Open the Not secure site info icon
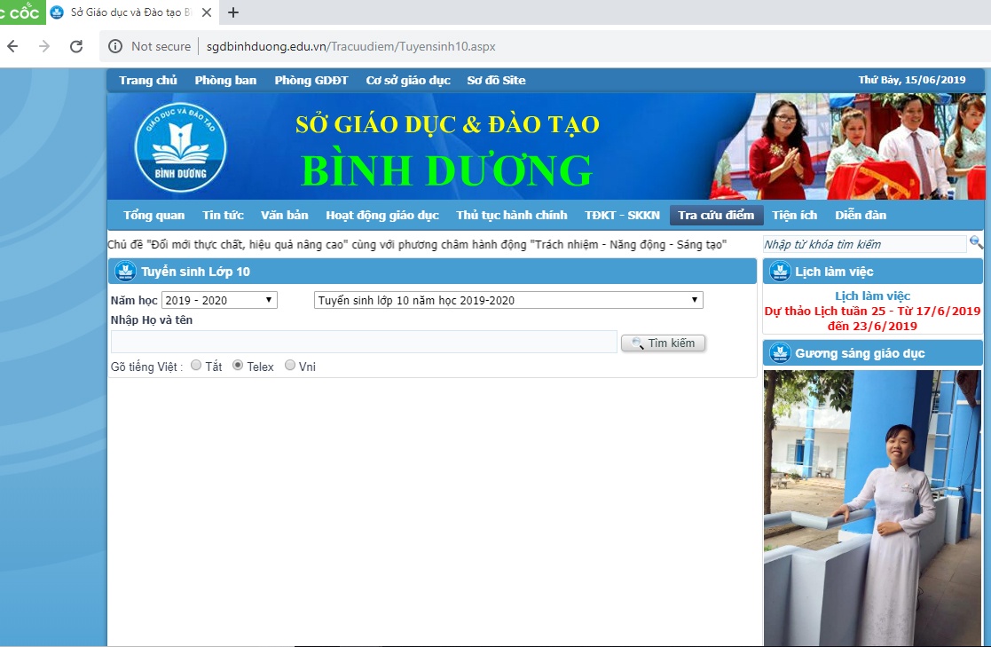The height and width of the screenshot is (647, 991). click(115, 46)
